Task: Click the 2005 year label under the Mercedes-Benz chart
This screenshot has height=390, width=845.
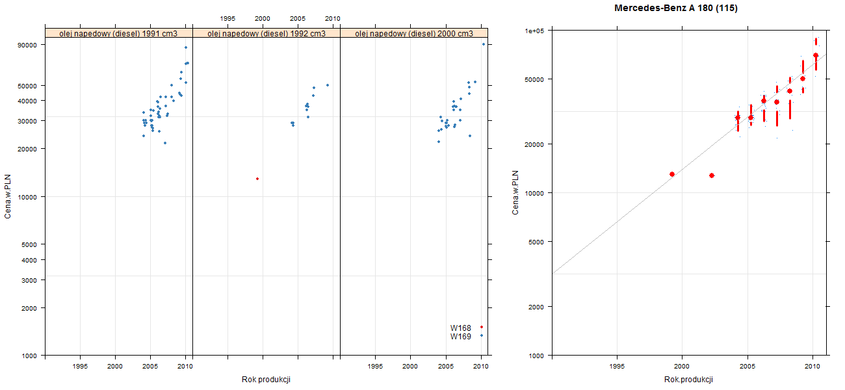Action: pos(747,367)
